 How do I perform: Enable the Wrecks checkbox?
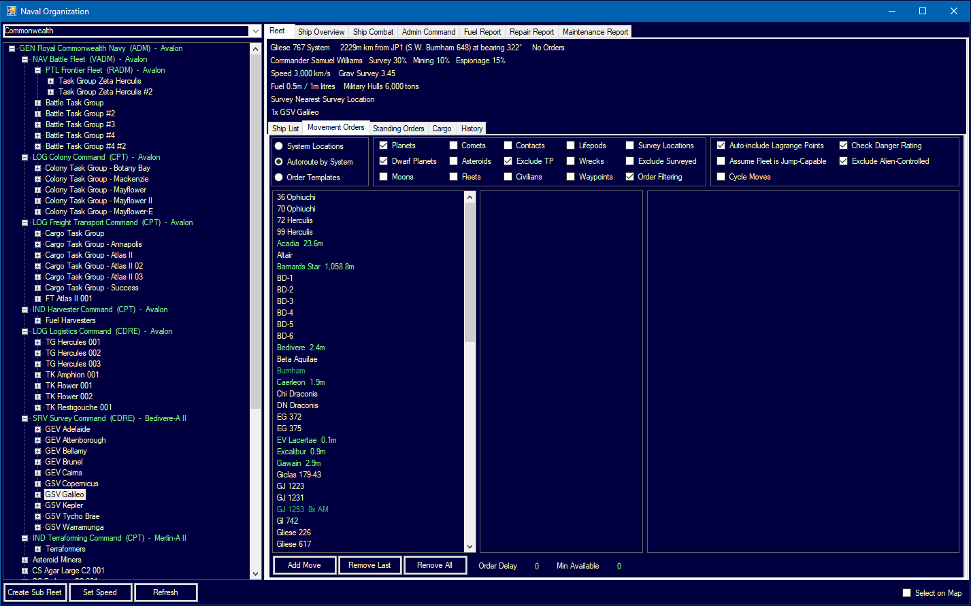pos(571,161)
